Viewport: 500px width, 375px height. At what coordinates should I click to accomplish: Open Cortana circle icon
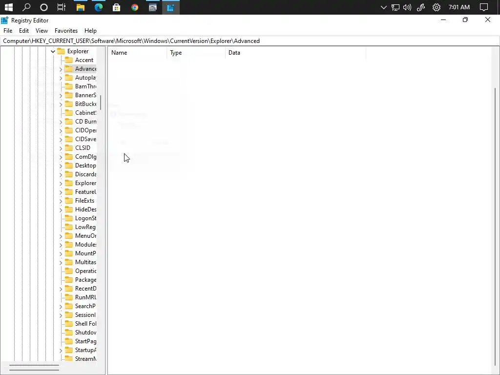(x=43, y=7)
